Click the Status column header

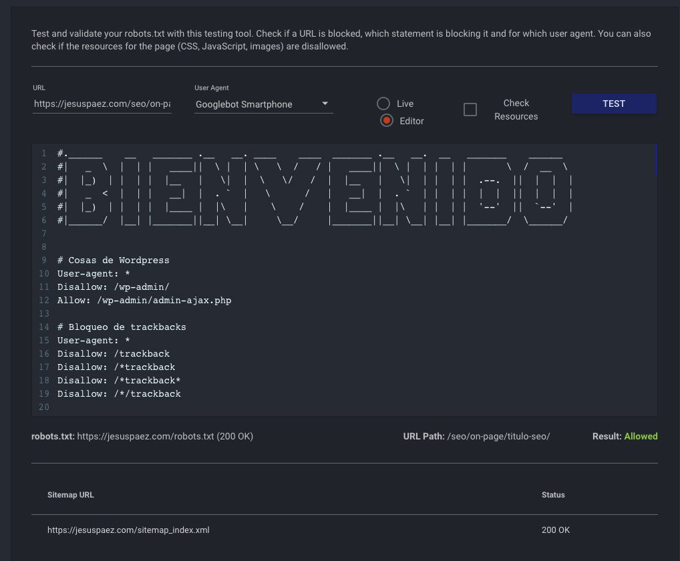point(553,495)
